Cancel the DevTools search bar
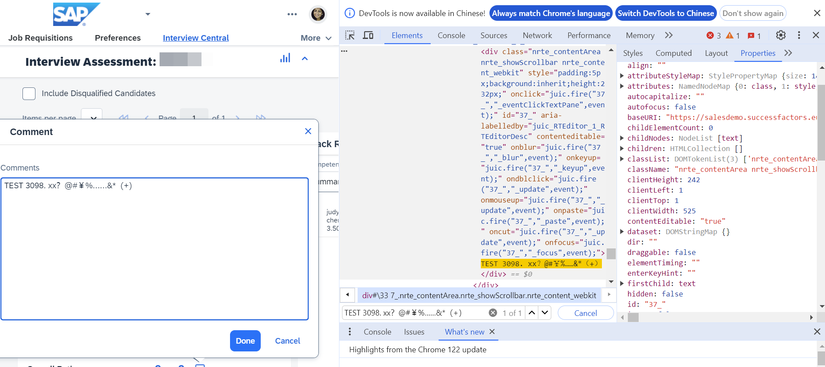The width and height of the screenshot is (825, 367). point(585,313)
